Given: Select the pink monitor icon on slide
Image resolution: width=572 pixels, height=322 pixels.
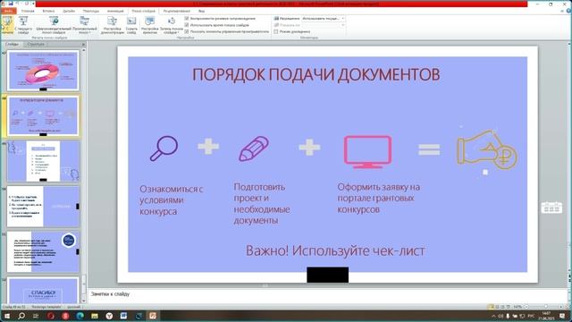Looking at the screenshot, I should (x=367, y=151).
